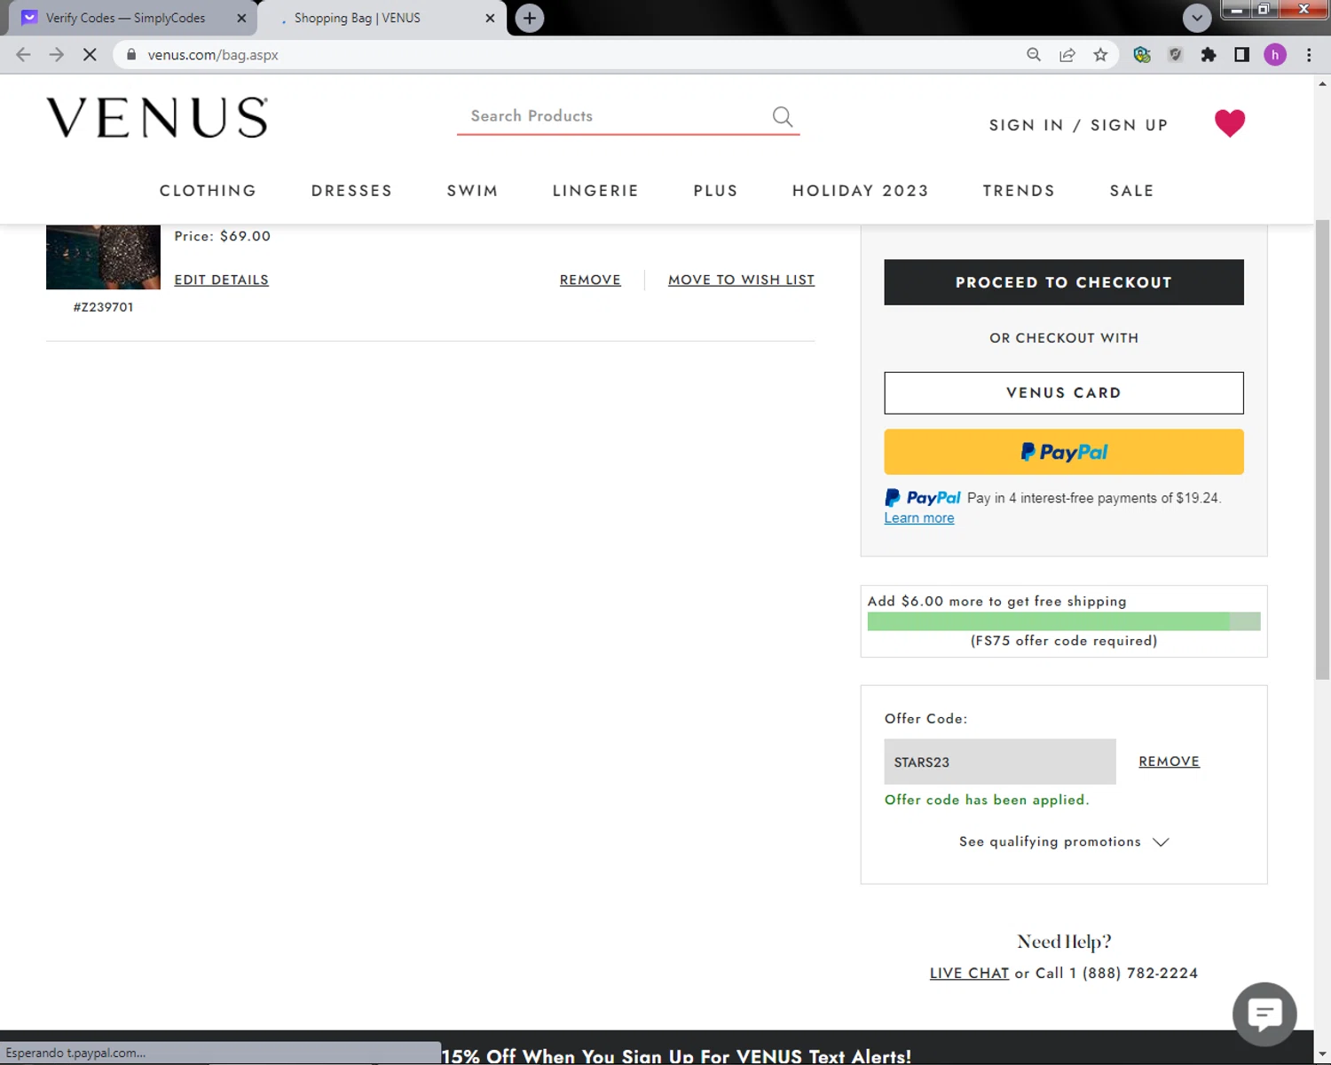Click the Price: $69.00 text
Viewport: 1331px width, 1065px height.
pos(223,236)
